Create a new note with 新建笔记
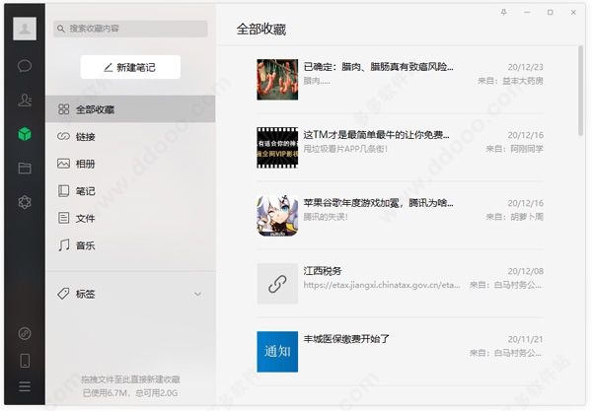The image size is (592, 411). click(130, 67)
